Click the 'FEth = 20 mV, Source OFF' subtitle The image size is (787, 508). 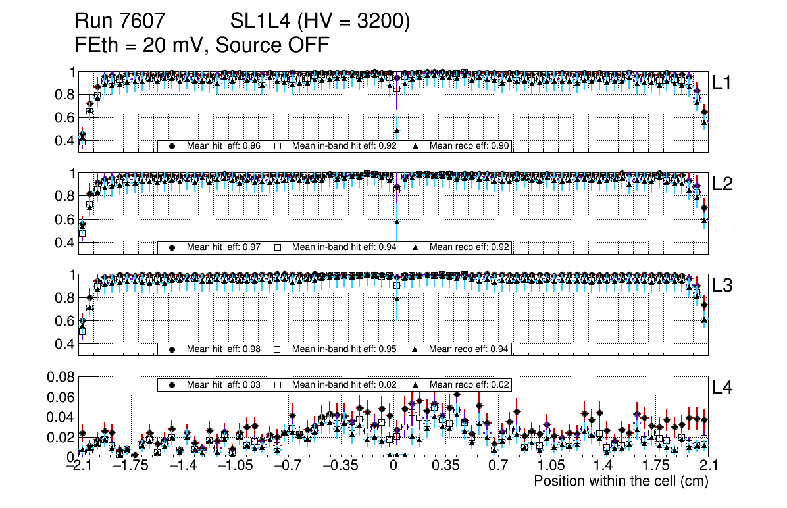(x=202, y=45)
